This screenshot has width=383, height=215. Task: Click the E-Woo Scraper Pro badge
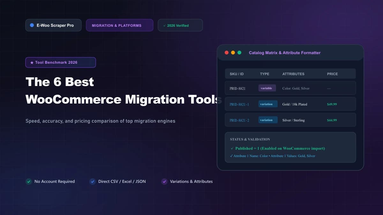(x=53, y=25)
